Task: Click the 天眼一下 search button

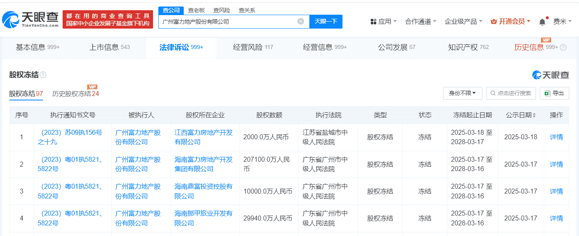Action: click(x=325, y=22)
